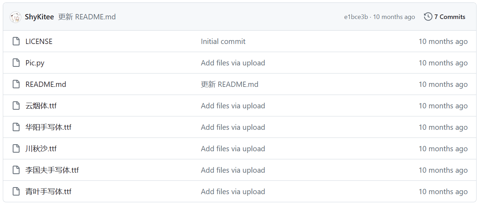The height and width of the screenshot is (204, 485).
Task: Open commit hash e1bce3b
Action: coord(356,17)
